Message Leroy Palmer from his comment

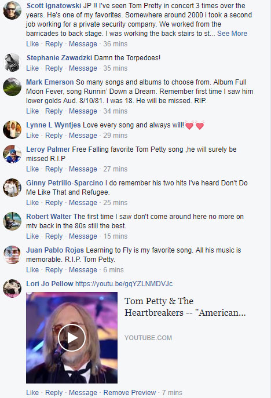83,169
